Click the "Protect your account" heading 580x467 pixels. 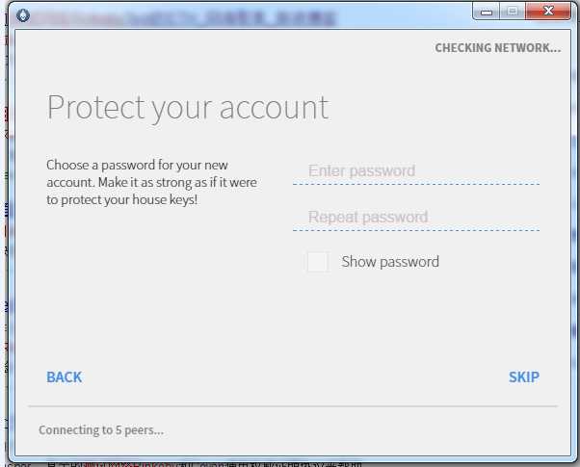[188, 107]
